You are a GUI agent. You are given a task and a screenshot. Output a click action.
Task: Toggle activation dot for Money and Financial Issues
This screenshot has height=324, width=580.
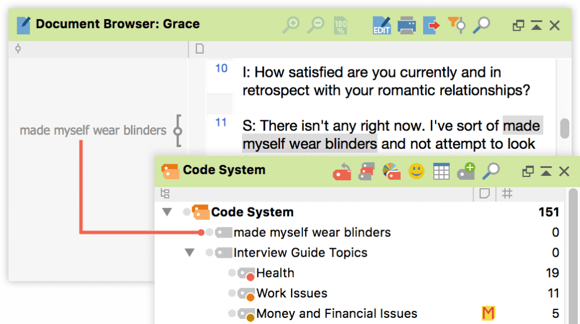[232, 314]
